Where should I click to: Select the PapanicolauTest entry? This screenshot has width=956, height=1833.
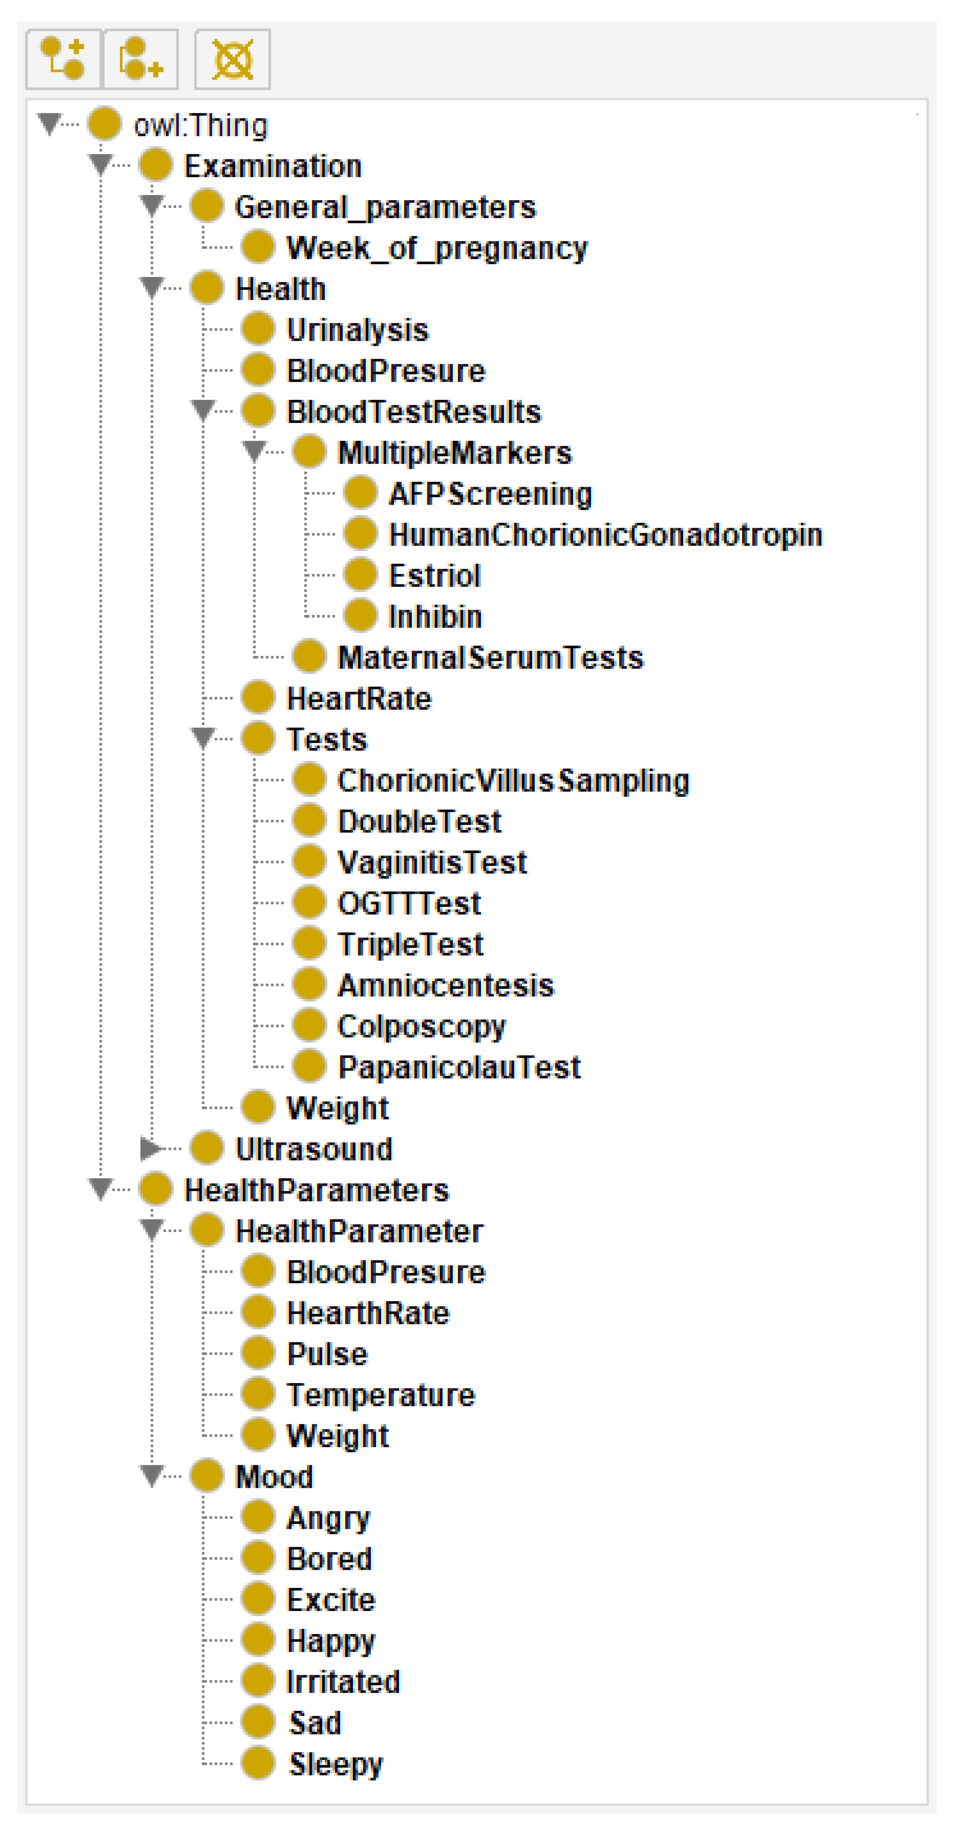click(459, 1067)
